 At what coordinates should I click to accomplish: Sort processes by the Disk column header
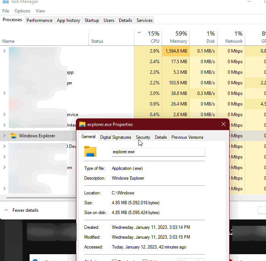[x=203, y=37]
